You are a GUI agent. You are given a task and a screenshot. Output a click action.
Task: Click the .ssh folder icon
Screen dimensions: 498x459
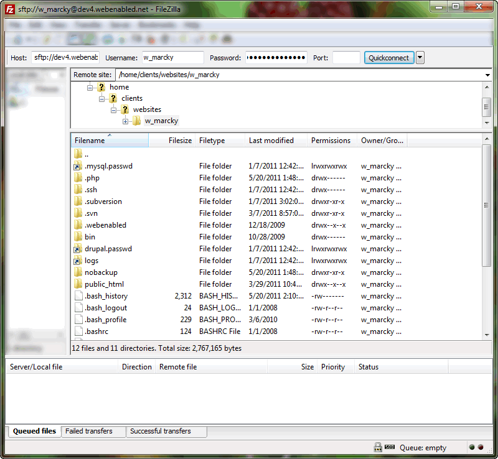(x=78, y=190)
